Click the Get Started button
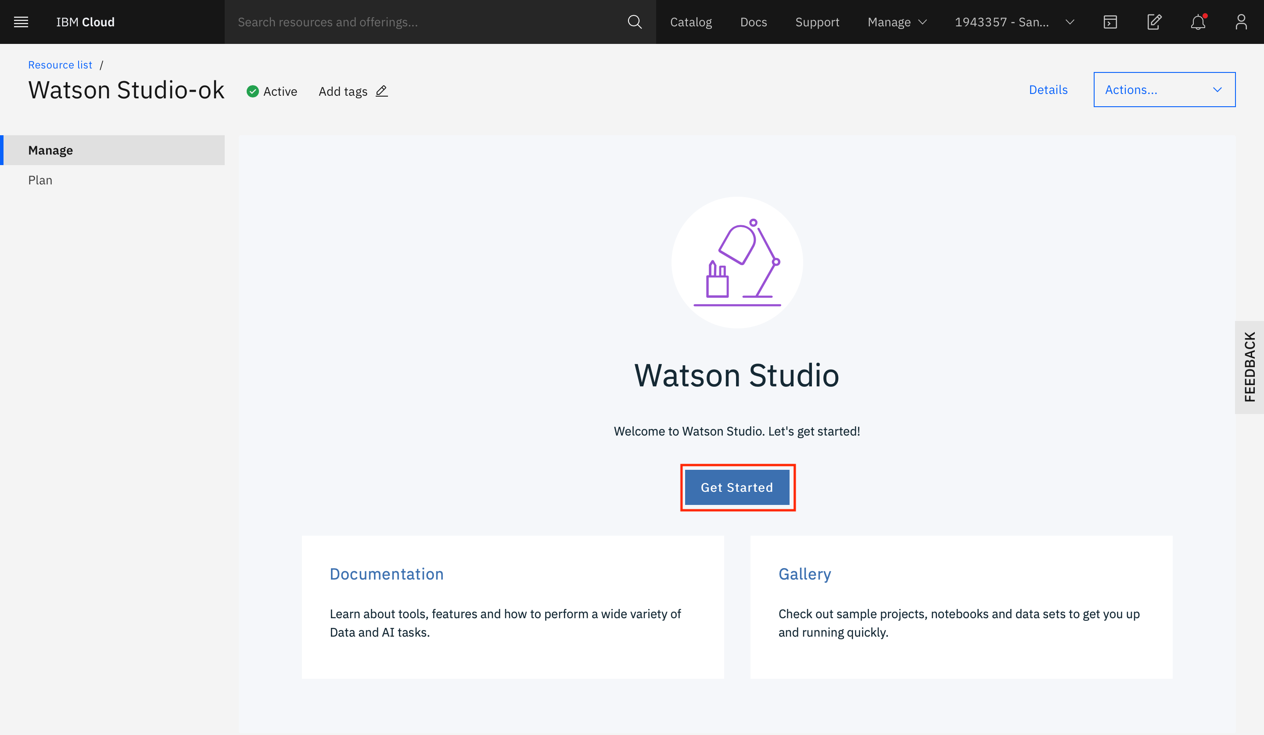 point(737,487)
